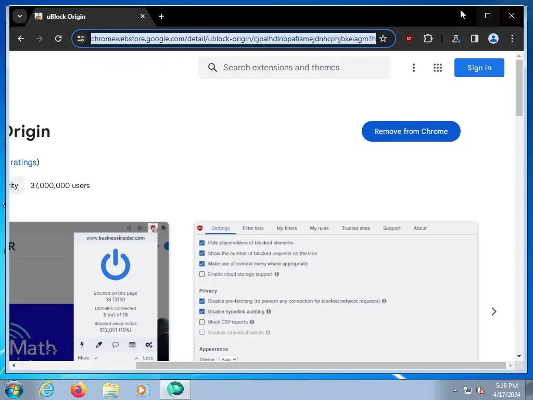Toggle Hide placeholders of blocked elements
Screen dimensions: 533x400
(202, 243)
